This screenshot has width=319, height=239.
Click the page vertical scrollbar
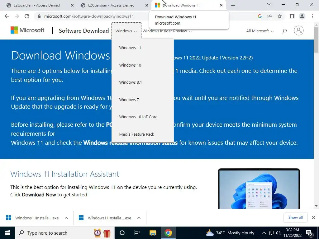pos(317,40)
